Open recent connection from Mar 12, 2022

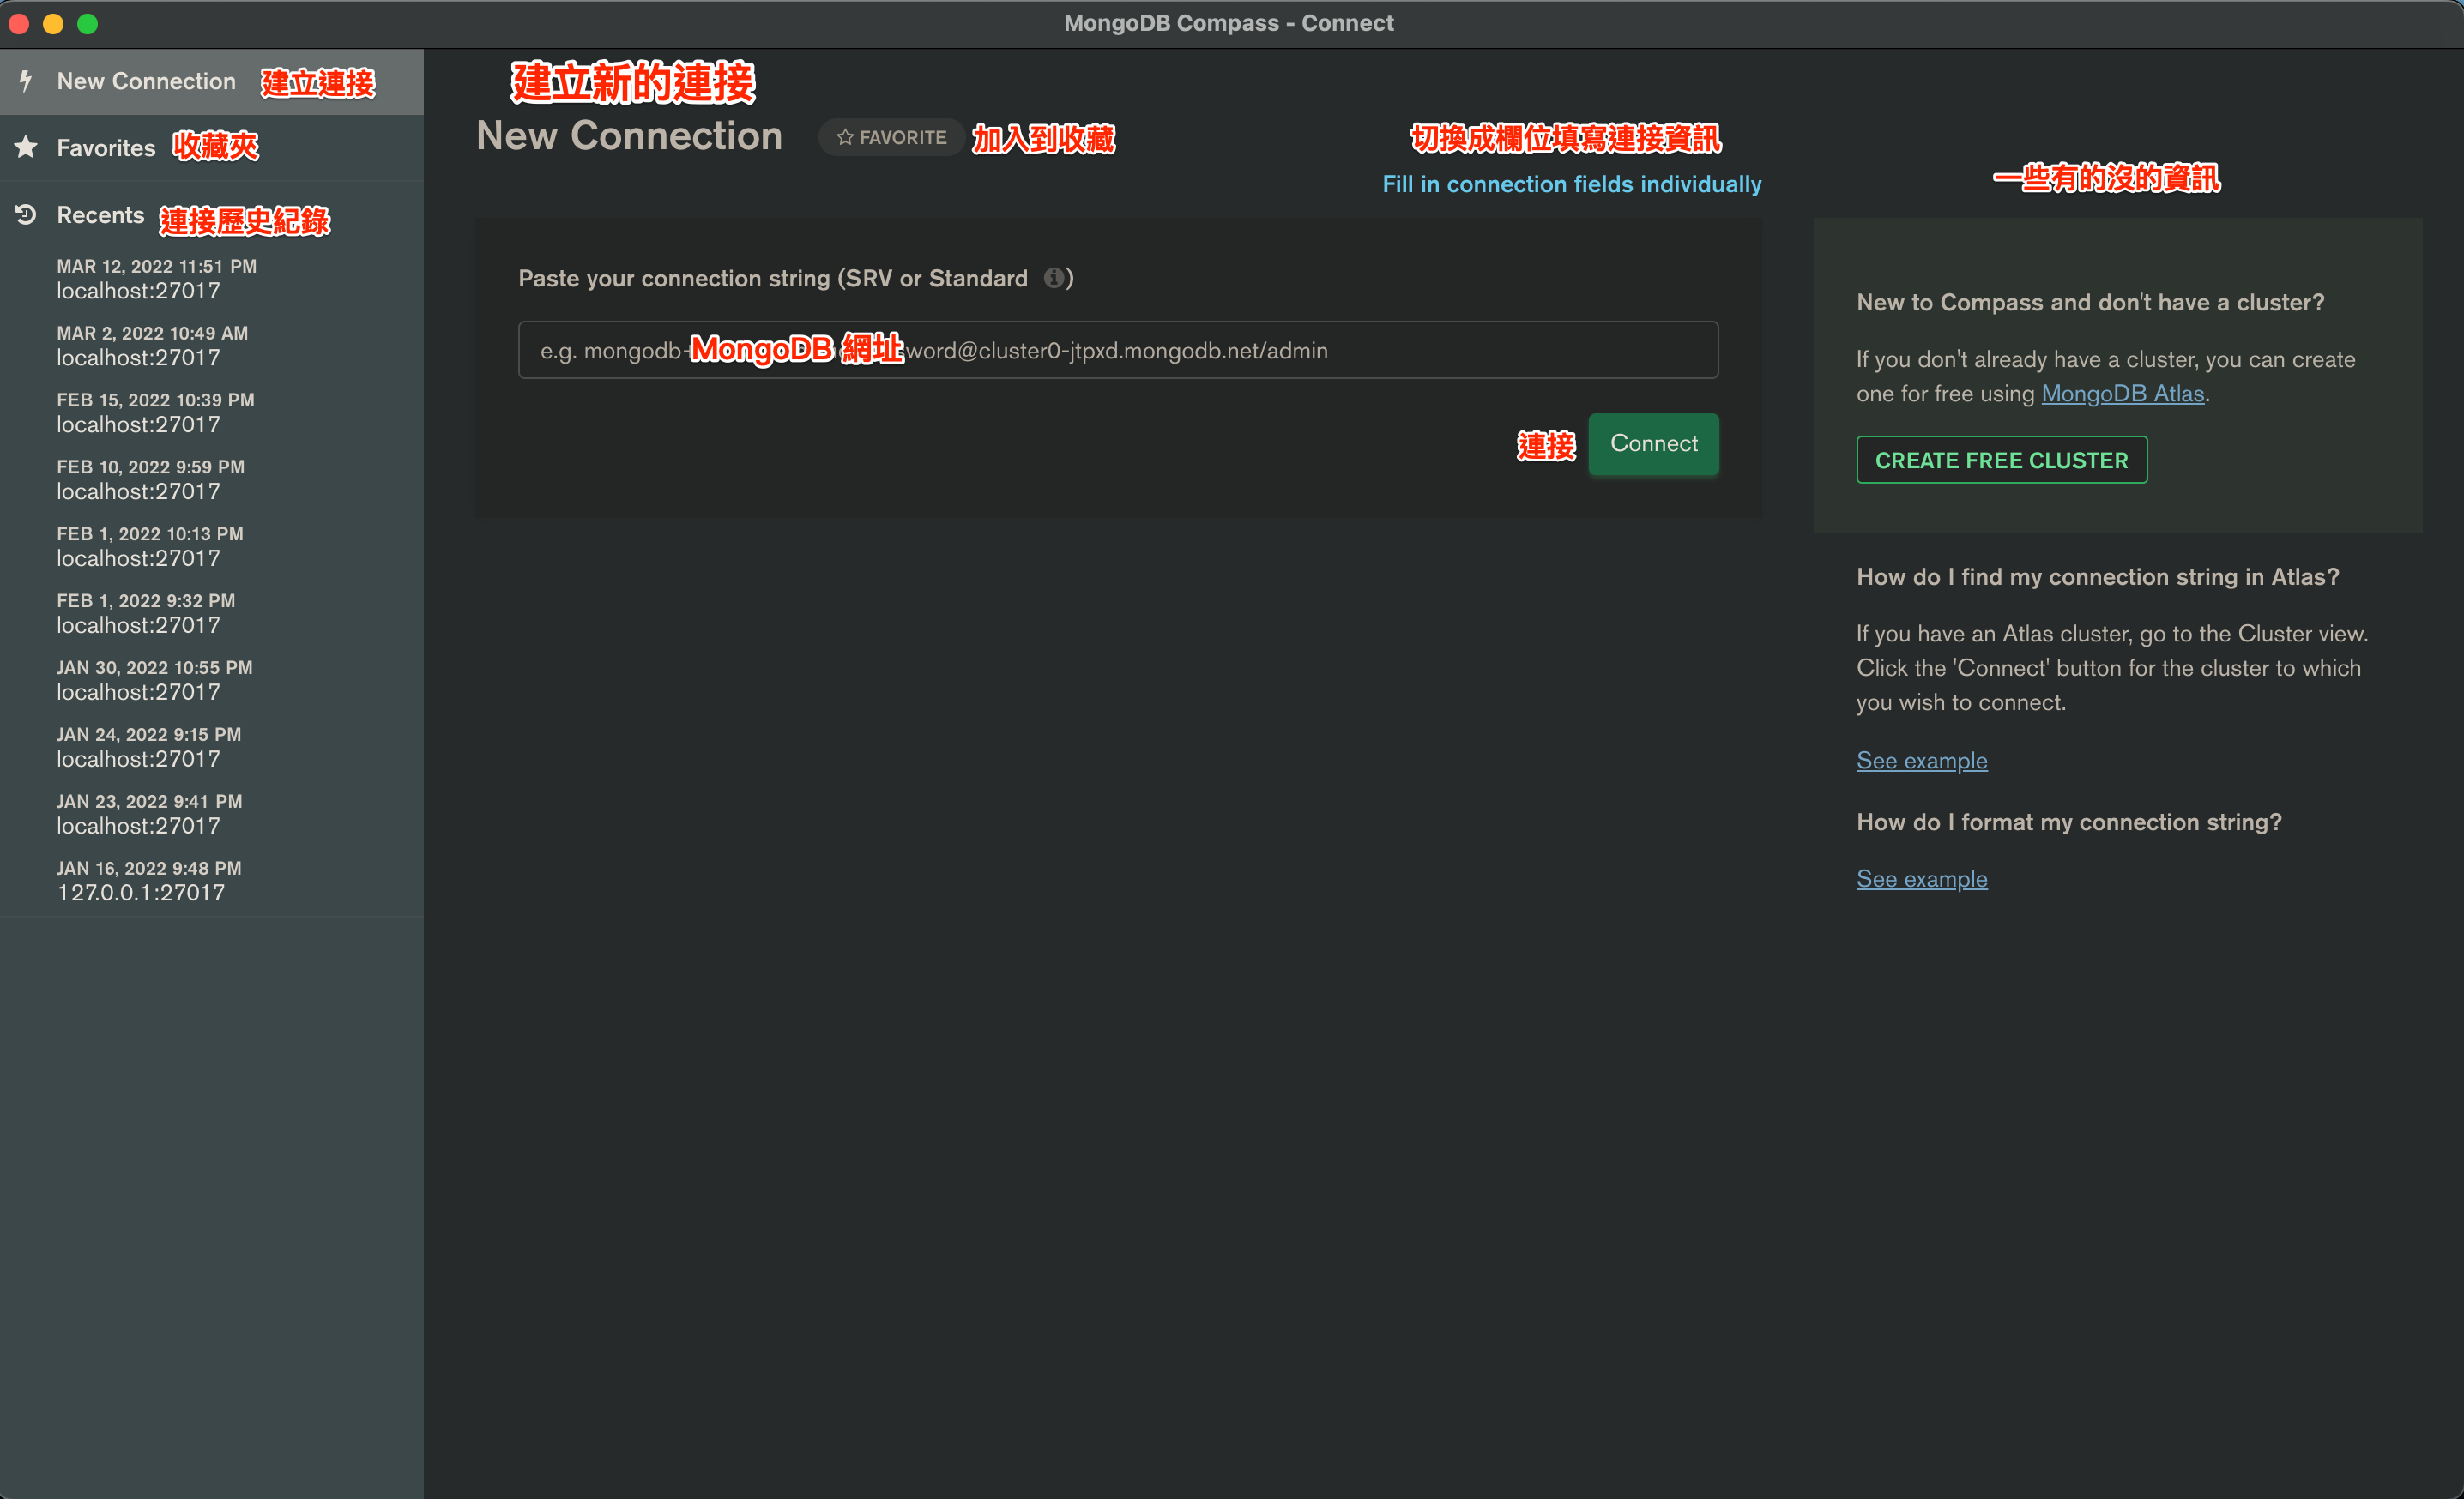click(156, 279)
